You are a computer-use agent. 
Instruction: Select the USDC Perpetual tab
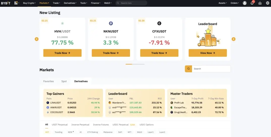pos(121,125)
